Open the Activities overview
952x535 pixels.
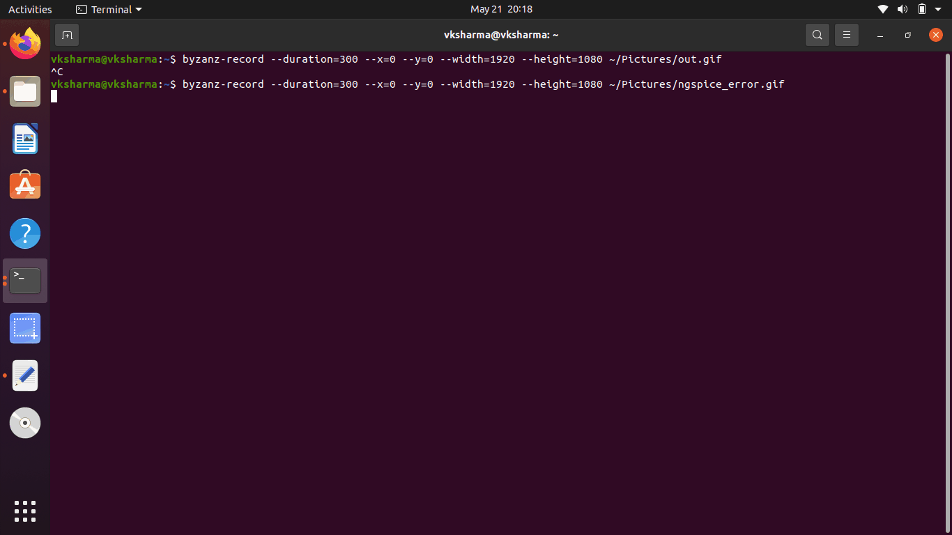click(x=31, y=9)
